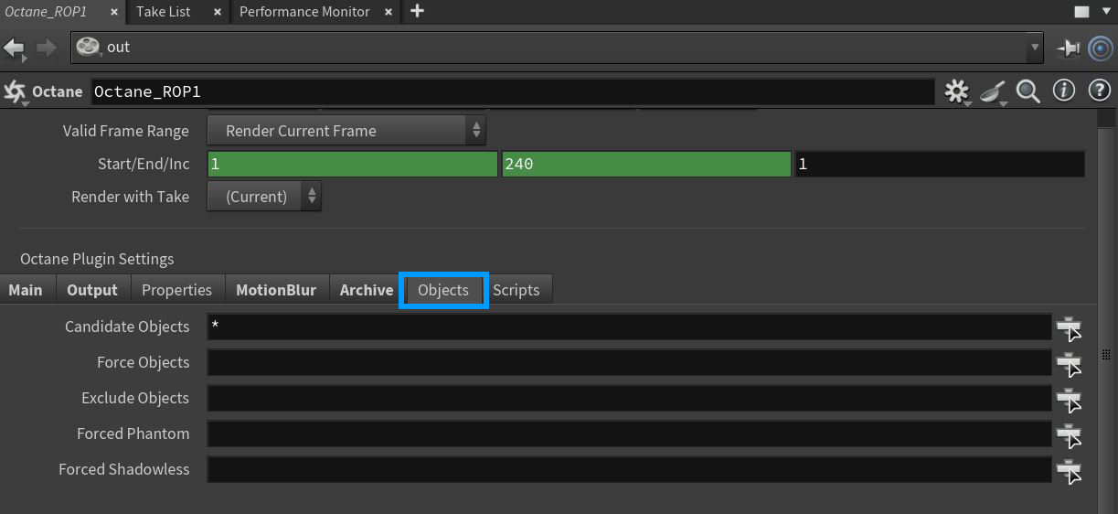Click the Render with Take label
This screenshot has height=514, width=1118.
click(x=131, y=197)
